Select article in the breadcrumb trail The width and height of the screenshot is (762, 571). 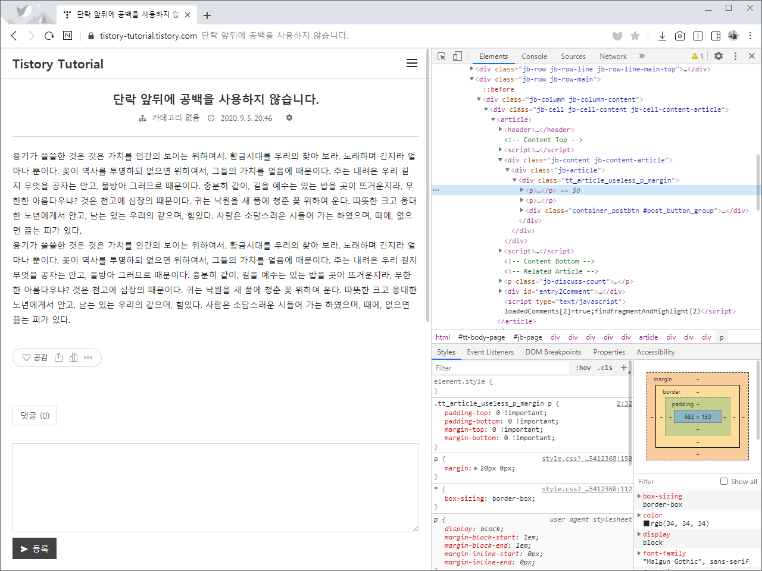tap(648, 337)
